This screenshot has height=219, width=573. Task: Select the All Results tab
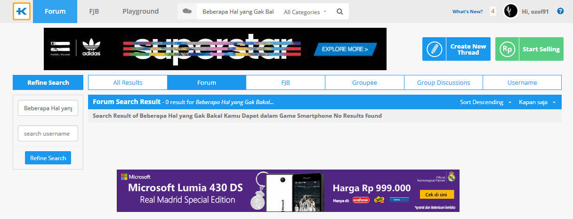point(128,82)
